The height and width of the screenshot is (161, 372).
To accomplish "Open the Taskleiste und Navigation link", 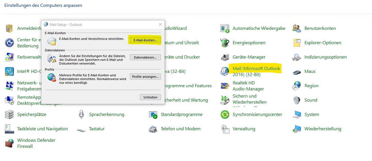I will pyautogui.click(x=43, y=129).
